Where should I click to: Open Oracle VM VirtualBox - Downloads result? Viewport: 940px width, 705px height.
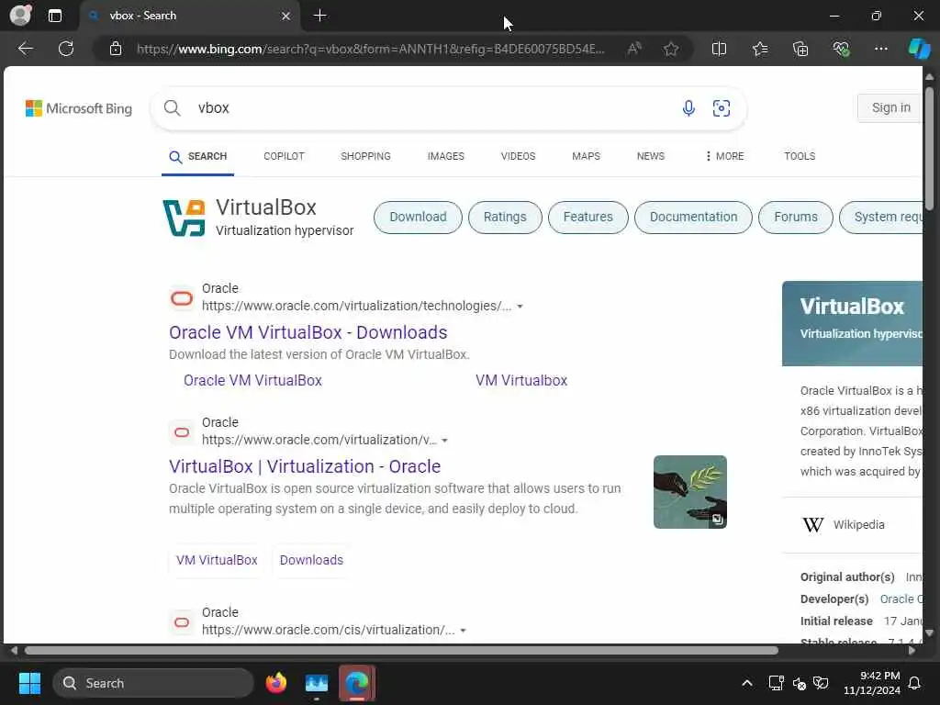coord(308,332)
